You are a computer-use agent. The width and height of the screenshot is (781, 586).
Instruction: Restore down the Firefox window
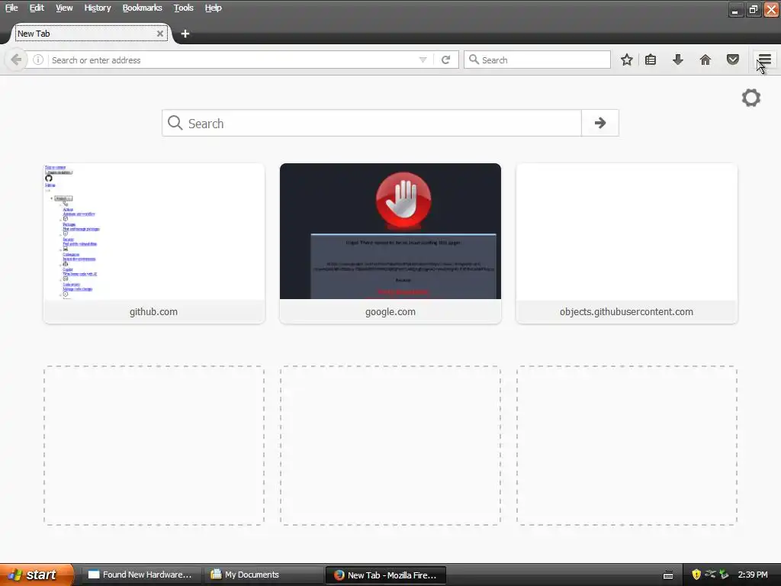click(x=753, y=9)
